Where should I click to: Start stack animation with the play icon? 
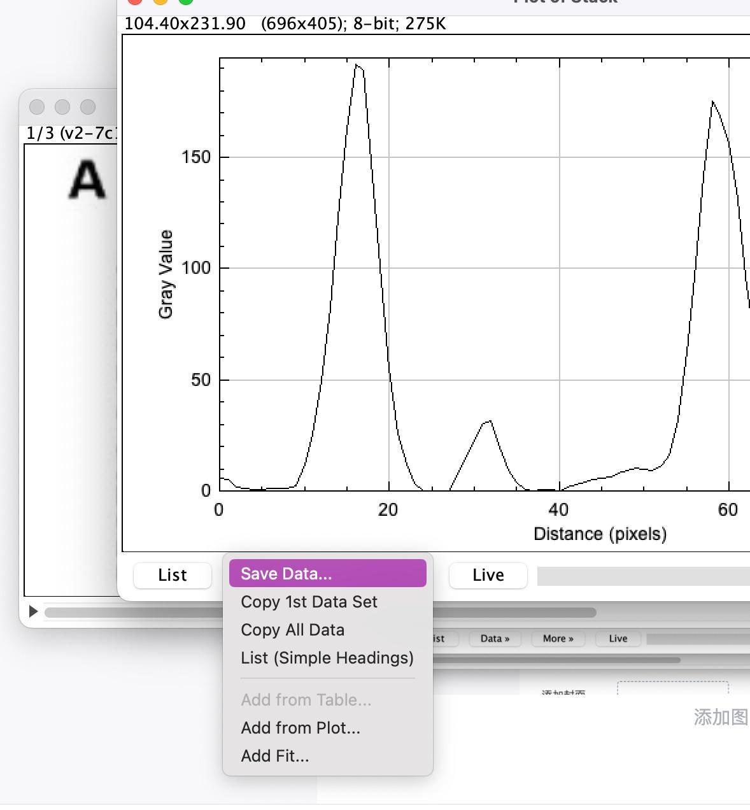pos(33,611)
